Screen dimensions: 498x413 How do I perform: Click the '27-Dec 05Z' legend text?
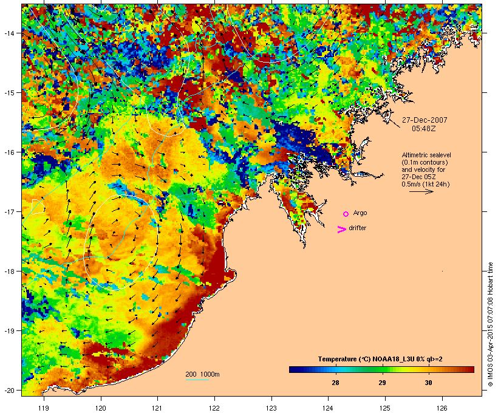(418, 177)
